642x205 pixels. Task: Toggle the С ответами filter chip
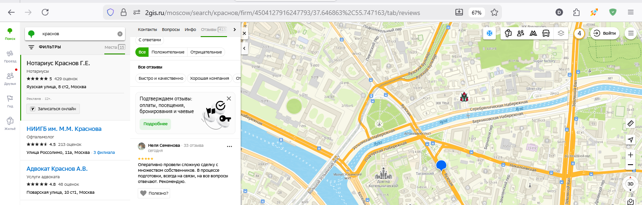(150, 40)
